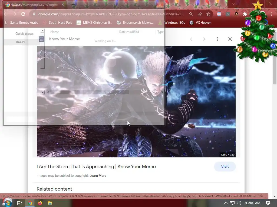Click the Visit button
Image resolution: width=277 pixels, height=207 pixels.
click(x=225, y=167)
